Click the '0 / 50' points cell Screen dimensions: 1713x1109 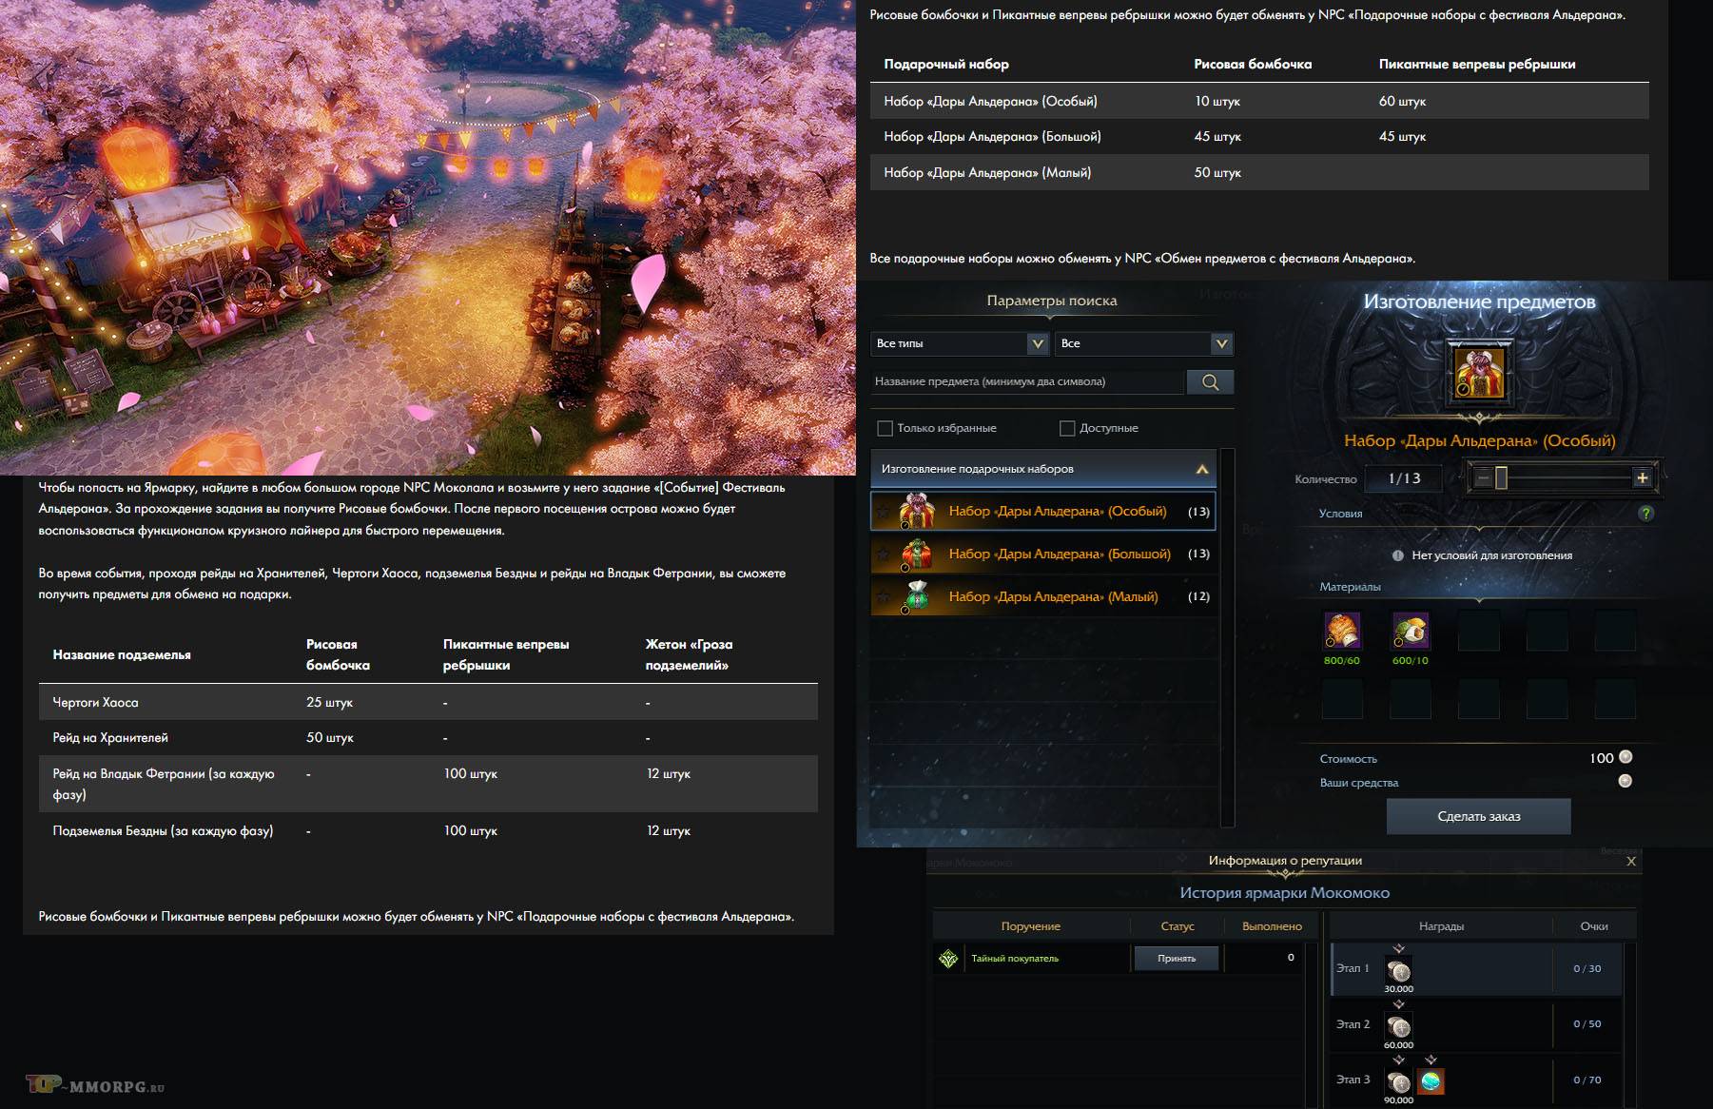1586,1024
